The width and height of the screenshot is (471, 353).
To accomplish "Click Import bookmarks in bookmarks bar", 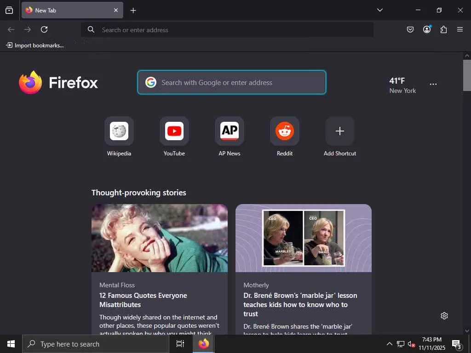I will [x=35, y=46].
